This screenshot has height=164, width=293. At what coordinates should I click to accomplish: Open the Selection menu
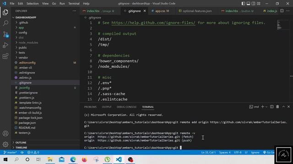click(x=33, y=4)
